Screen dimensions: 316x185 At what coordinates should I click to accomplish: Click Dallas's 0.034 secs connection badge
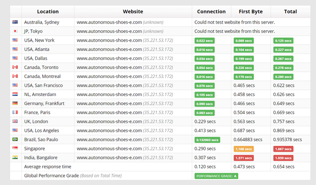click(x=205, y=59)
